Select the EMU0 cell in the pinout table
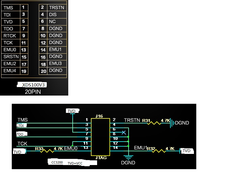 (11, 50)
